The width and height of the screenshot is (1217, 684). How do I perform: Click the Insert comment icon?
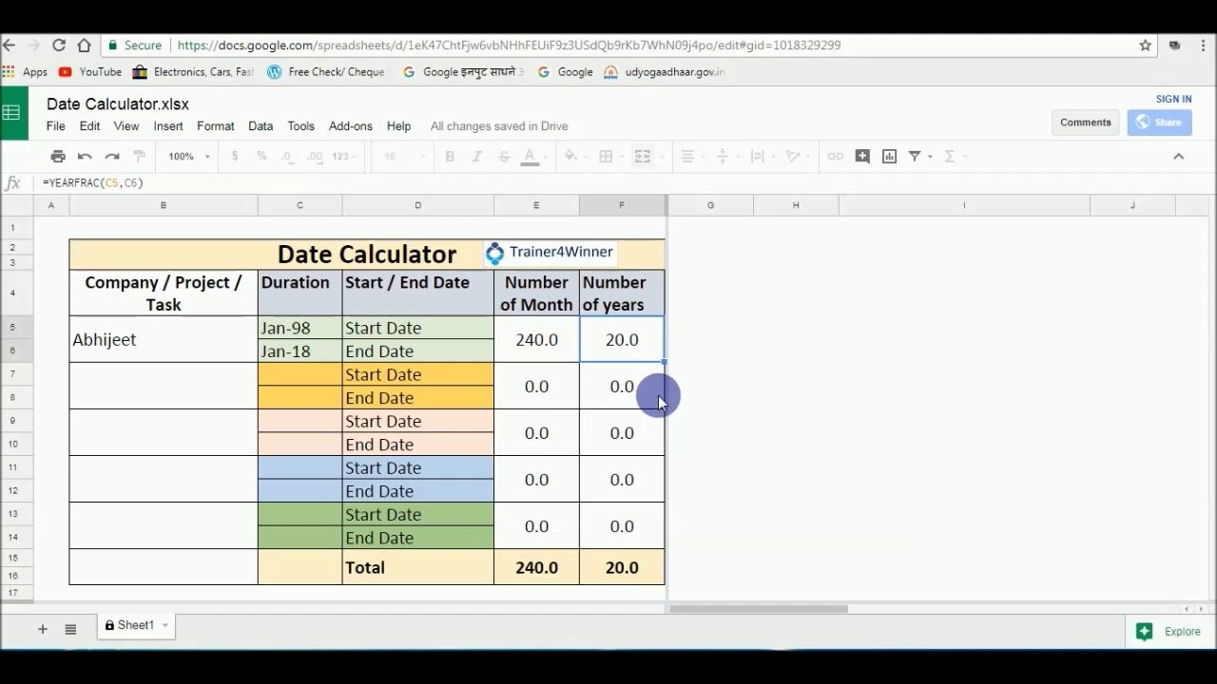(862, 157)
